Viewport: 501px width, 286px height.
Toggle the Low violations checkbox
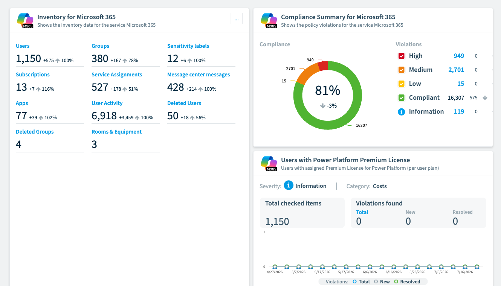(x=402, y=84)
